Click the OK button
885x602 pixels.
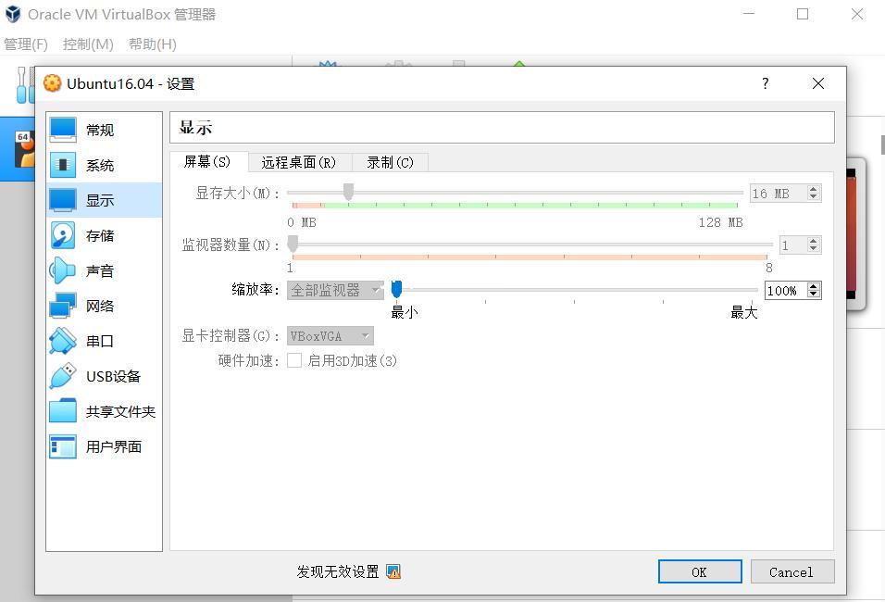pyautogui.click(x=699, y=571)
